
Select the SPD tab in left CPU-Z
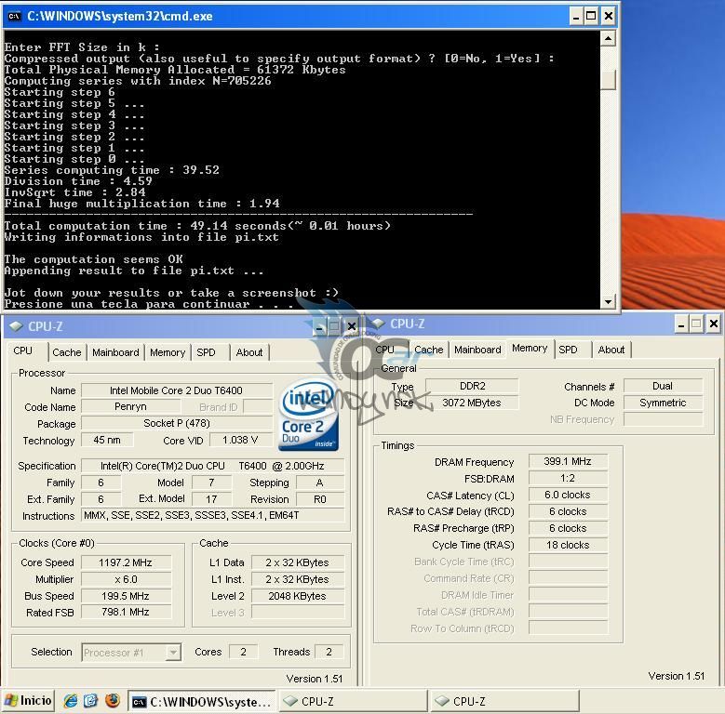(207, 352)
